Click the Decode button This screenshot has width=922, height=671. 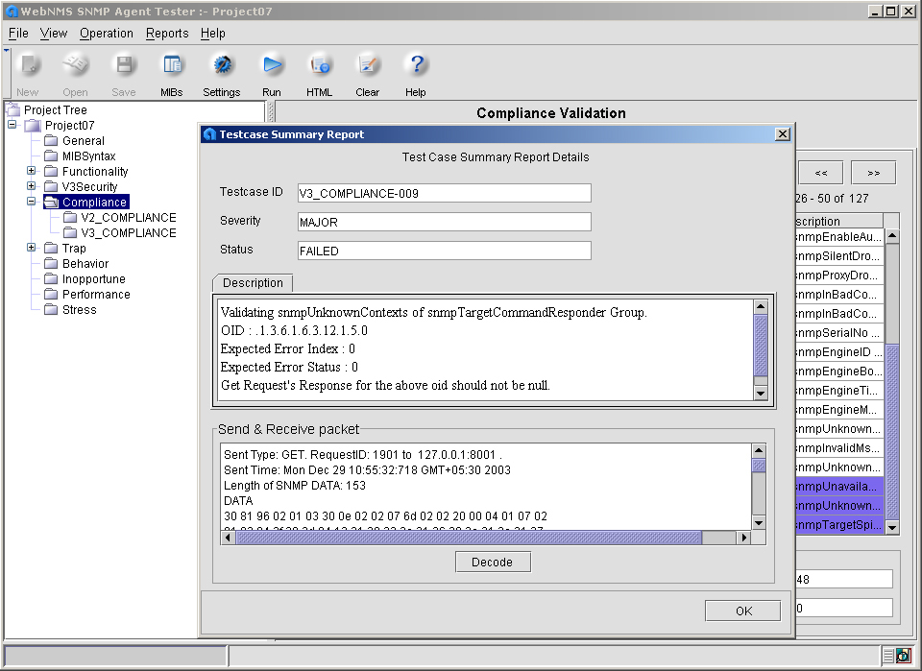493,562
